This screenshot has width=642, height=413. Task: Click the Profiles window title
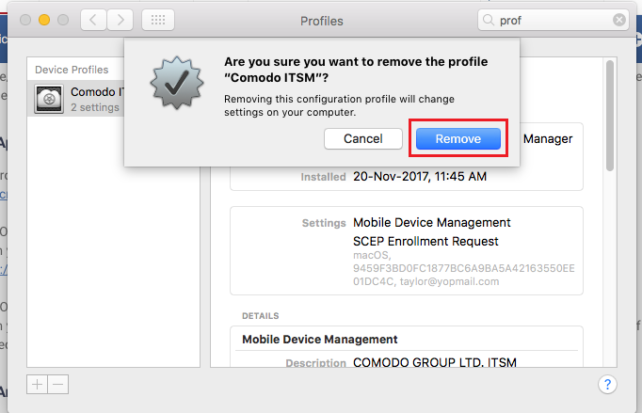click(x=322, y=21)
